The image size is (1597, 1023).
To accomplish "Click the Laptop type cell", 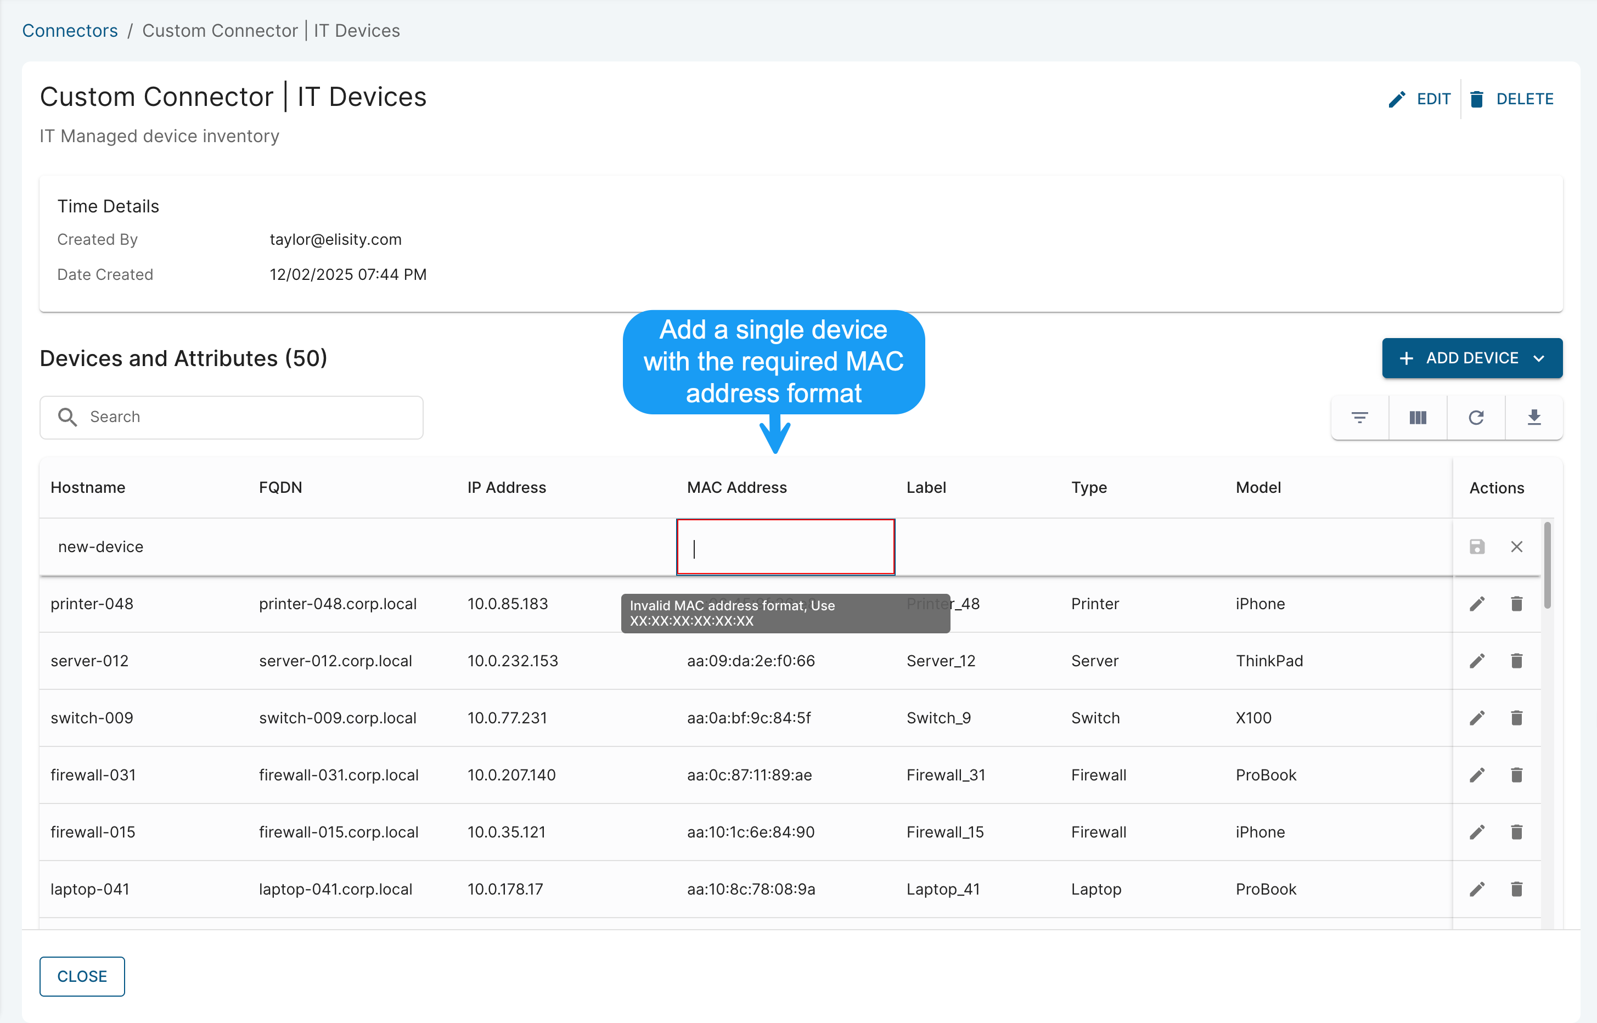I will 1096,890.
